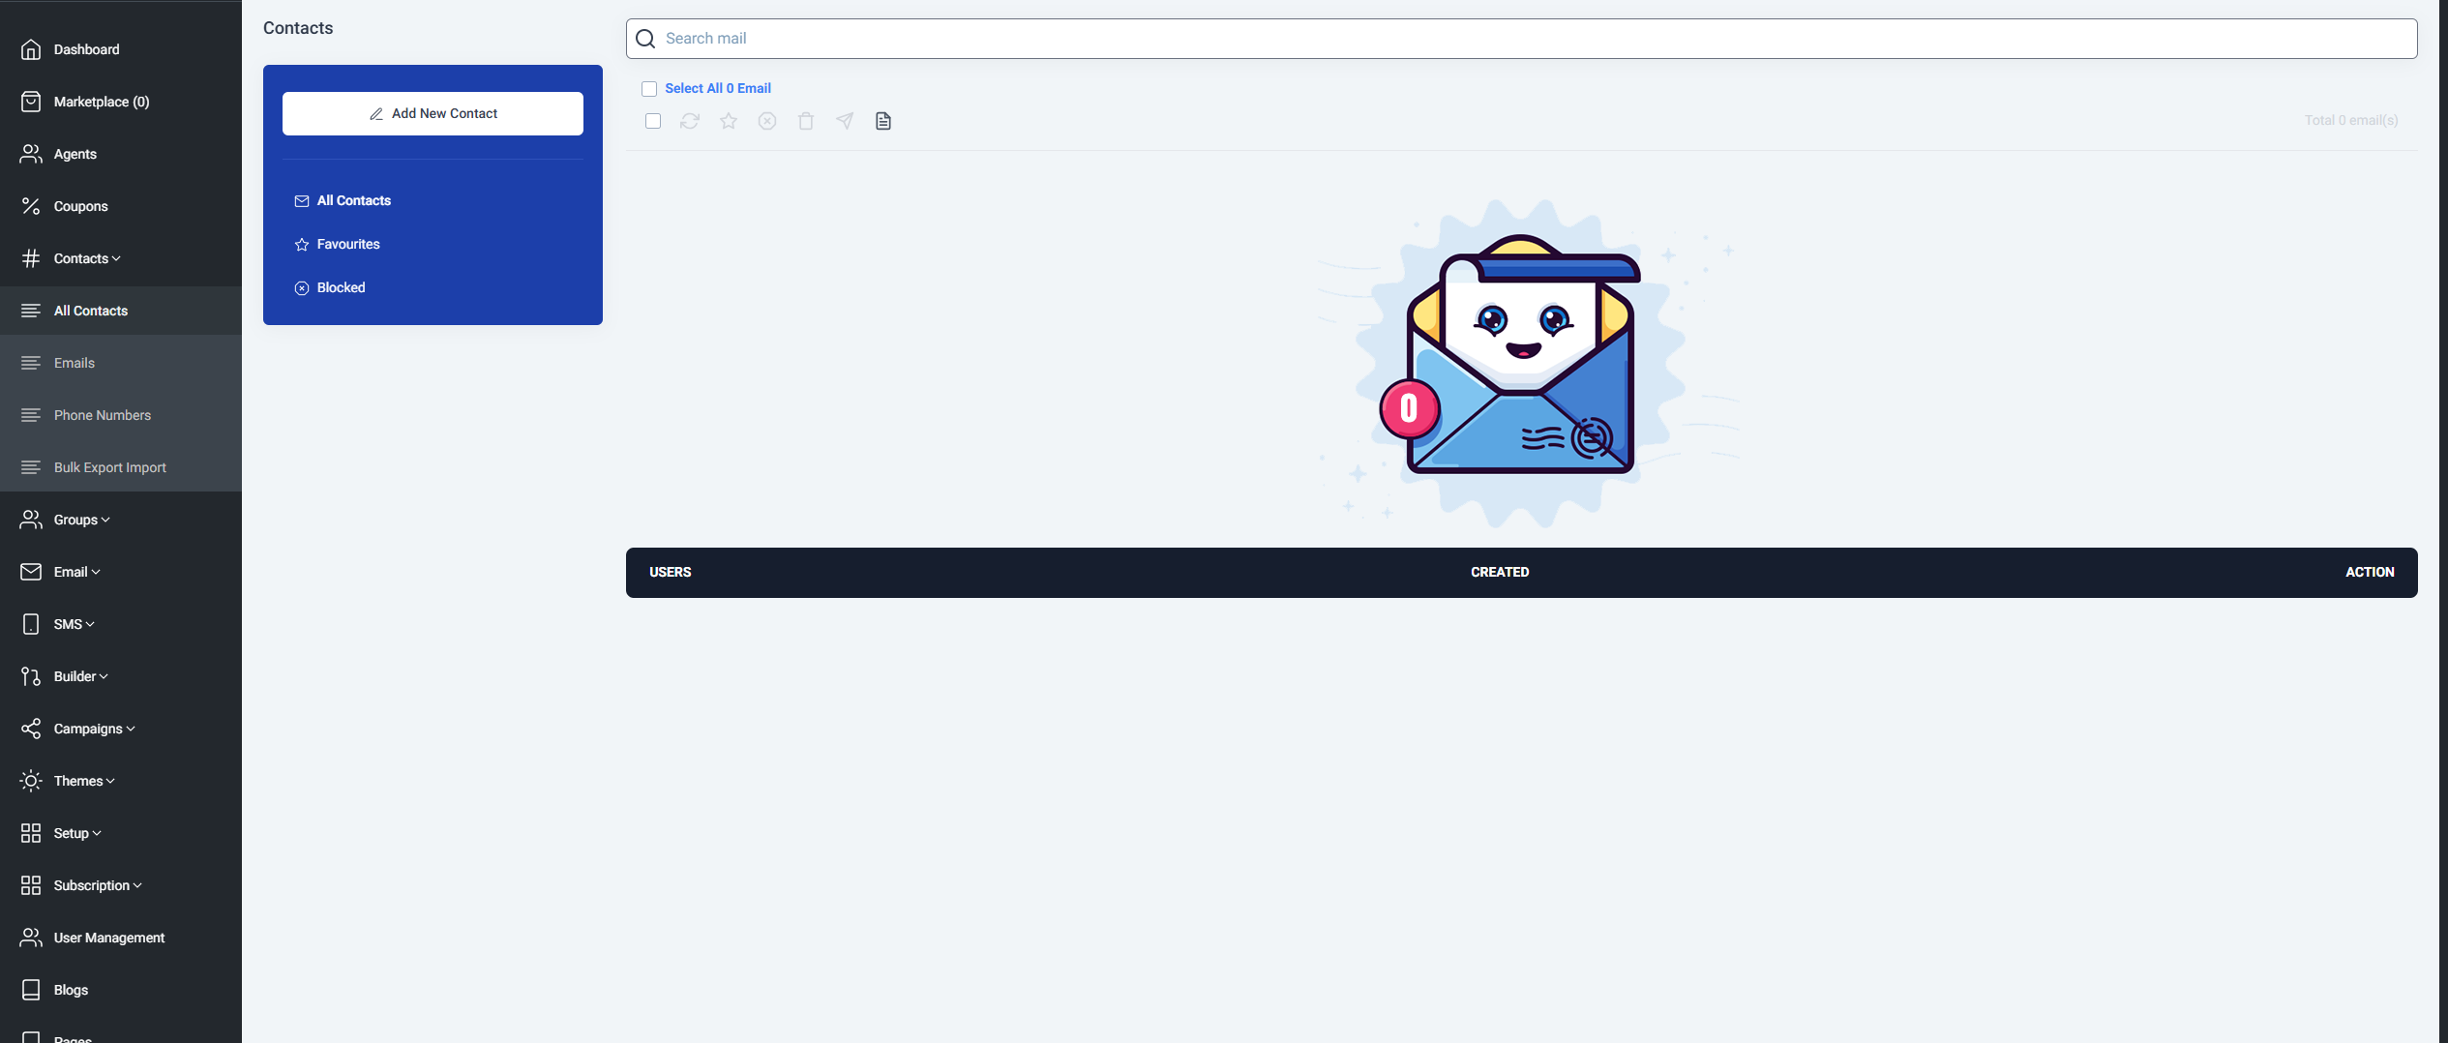The width and height of the screenshot is (2448, 1043).
Task: Click the paper plane send icon
Action: pyautogui.click(x=845, y=121)
